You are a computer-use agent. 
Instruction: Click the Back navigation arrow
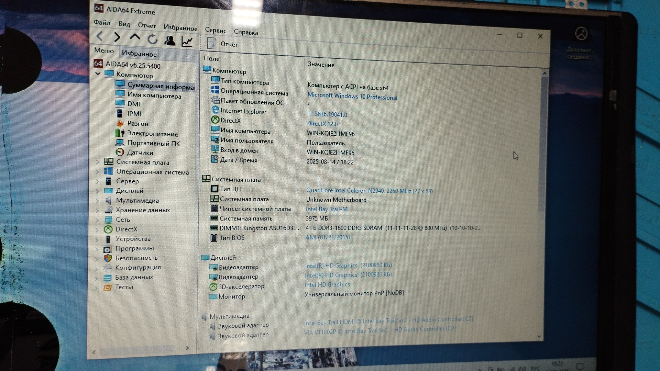[x=100, y=36]
